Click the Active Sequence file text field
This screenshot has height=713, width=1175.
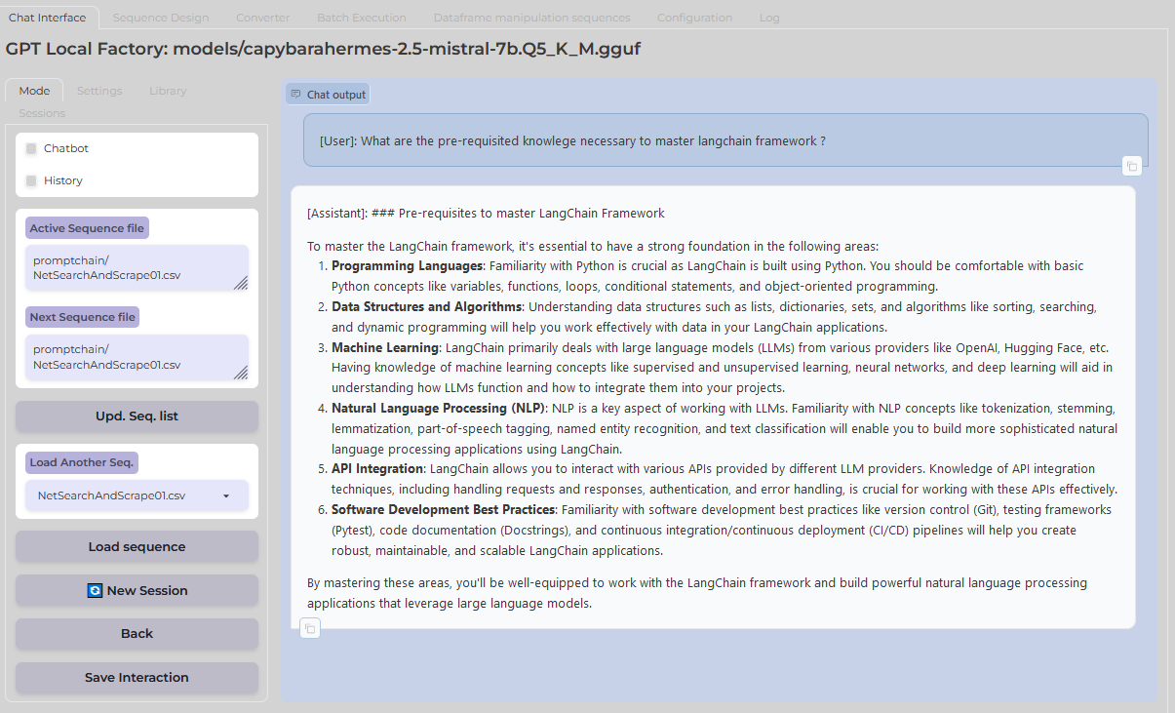[x=137, y=267]
